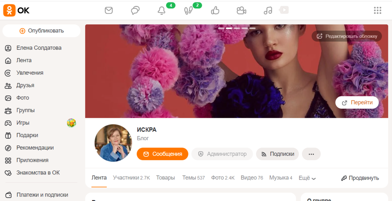Click the ИСКРА group name

(147, 130)
